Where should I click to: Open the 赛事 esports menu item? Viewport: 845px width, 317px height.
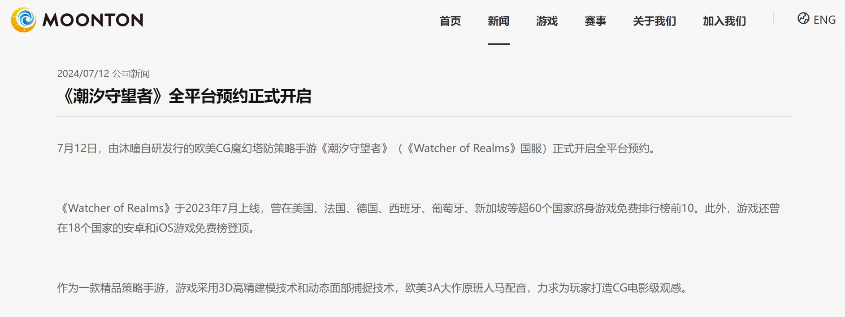(x=595, y=21)
